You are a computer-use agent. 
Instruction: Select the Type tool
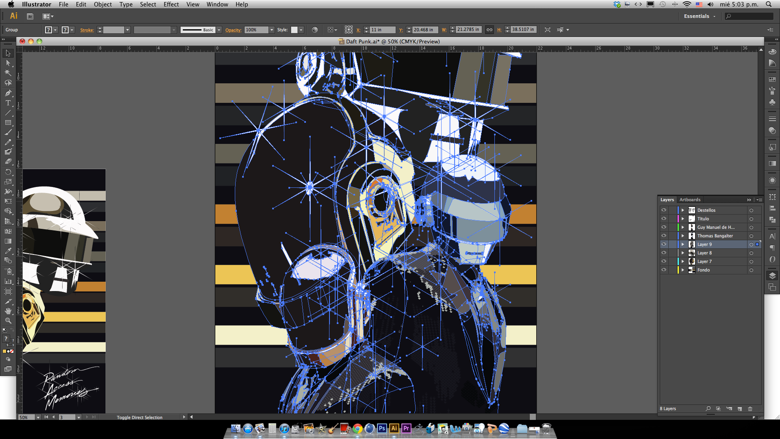(8, 103)
